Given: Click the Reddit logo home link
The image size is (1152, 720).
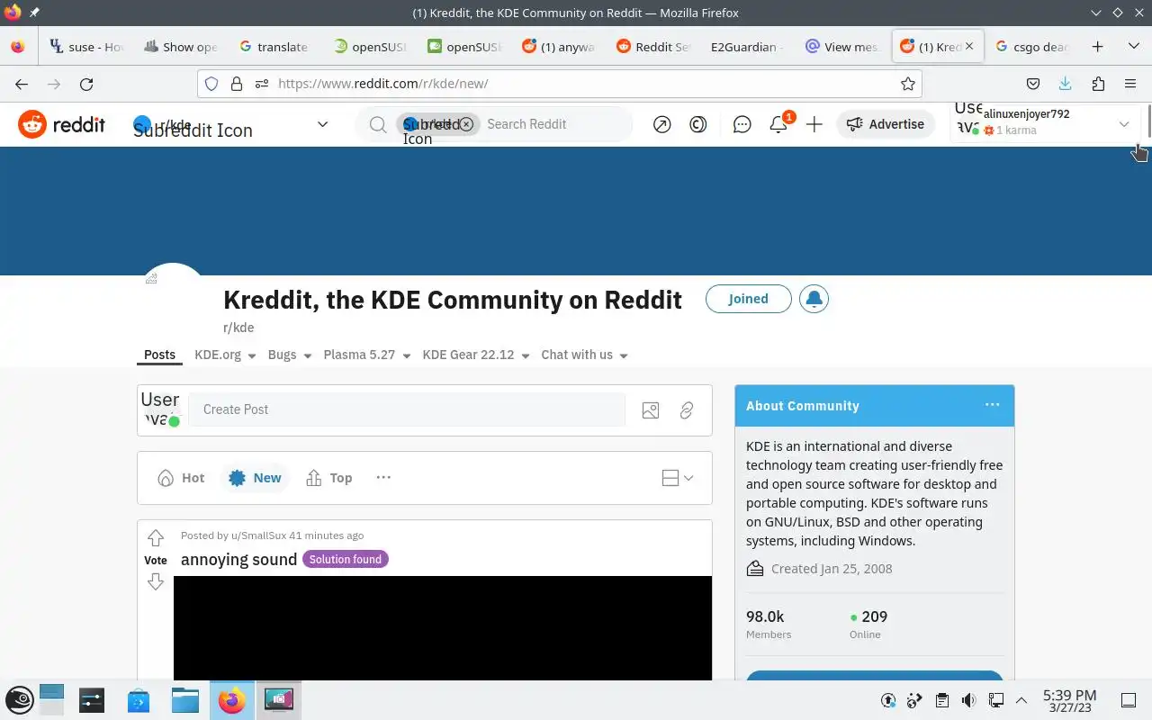Looking at the screenshot, I should pos(61,124).
